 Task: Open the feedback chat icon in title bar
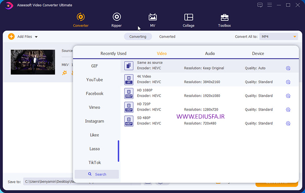click(260, 5)
